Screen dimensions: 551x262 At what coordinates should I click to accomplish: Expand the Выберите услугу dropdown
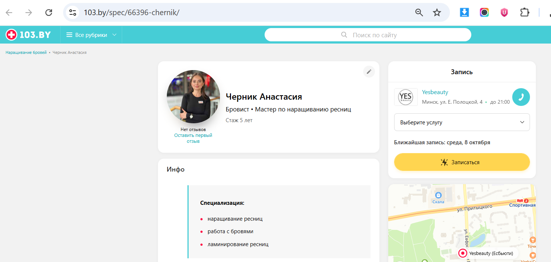coord(462,122)
